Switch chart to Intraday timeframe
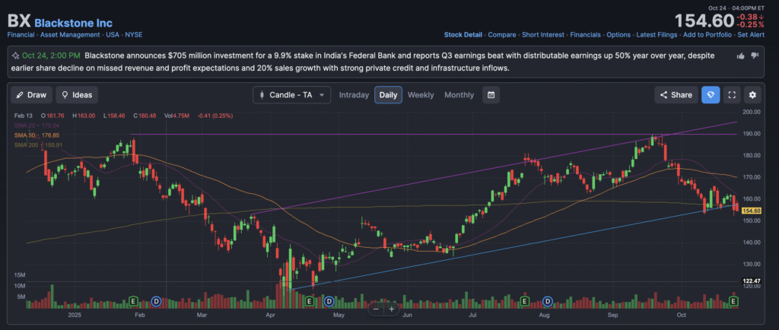Image resolution: width=779 pixels, height=330 pixels. pyautogui.click(x=354, y=95)
